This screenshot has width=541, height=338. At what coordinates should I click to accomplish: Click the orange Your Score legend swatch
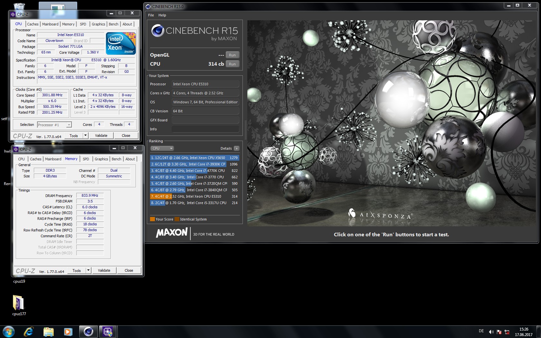click(152, 219)
